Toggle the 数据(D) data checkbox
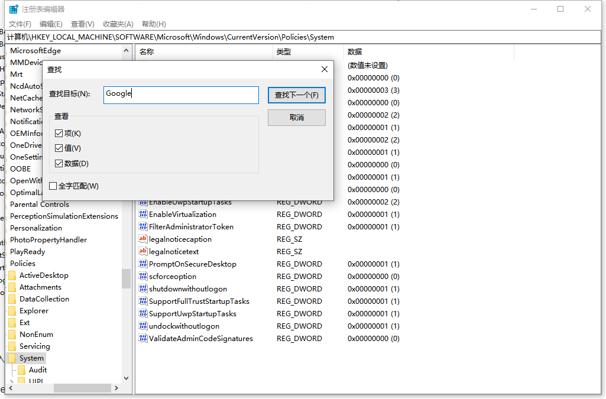This screenshot has height=399, width=606. 59,163
